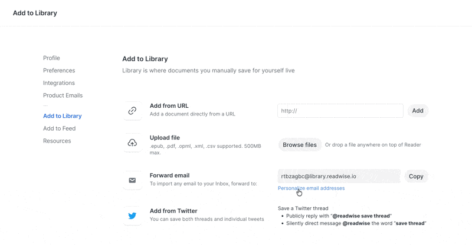This screenshot has height=245, width=472.
Task: Copy the forwarding email address
Action: point(416,176)
